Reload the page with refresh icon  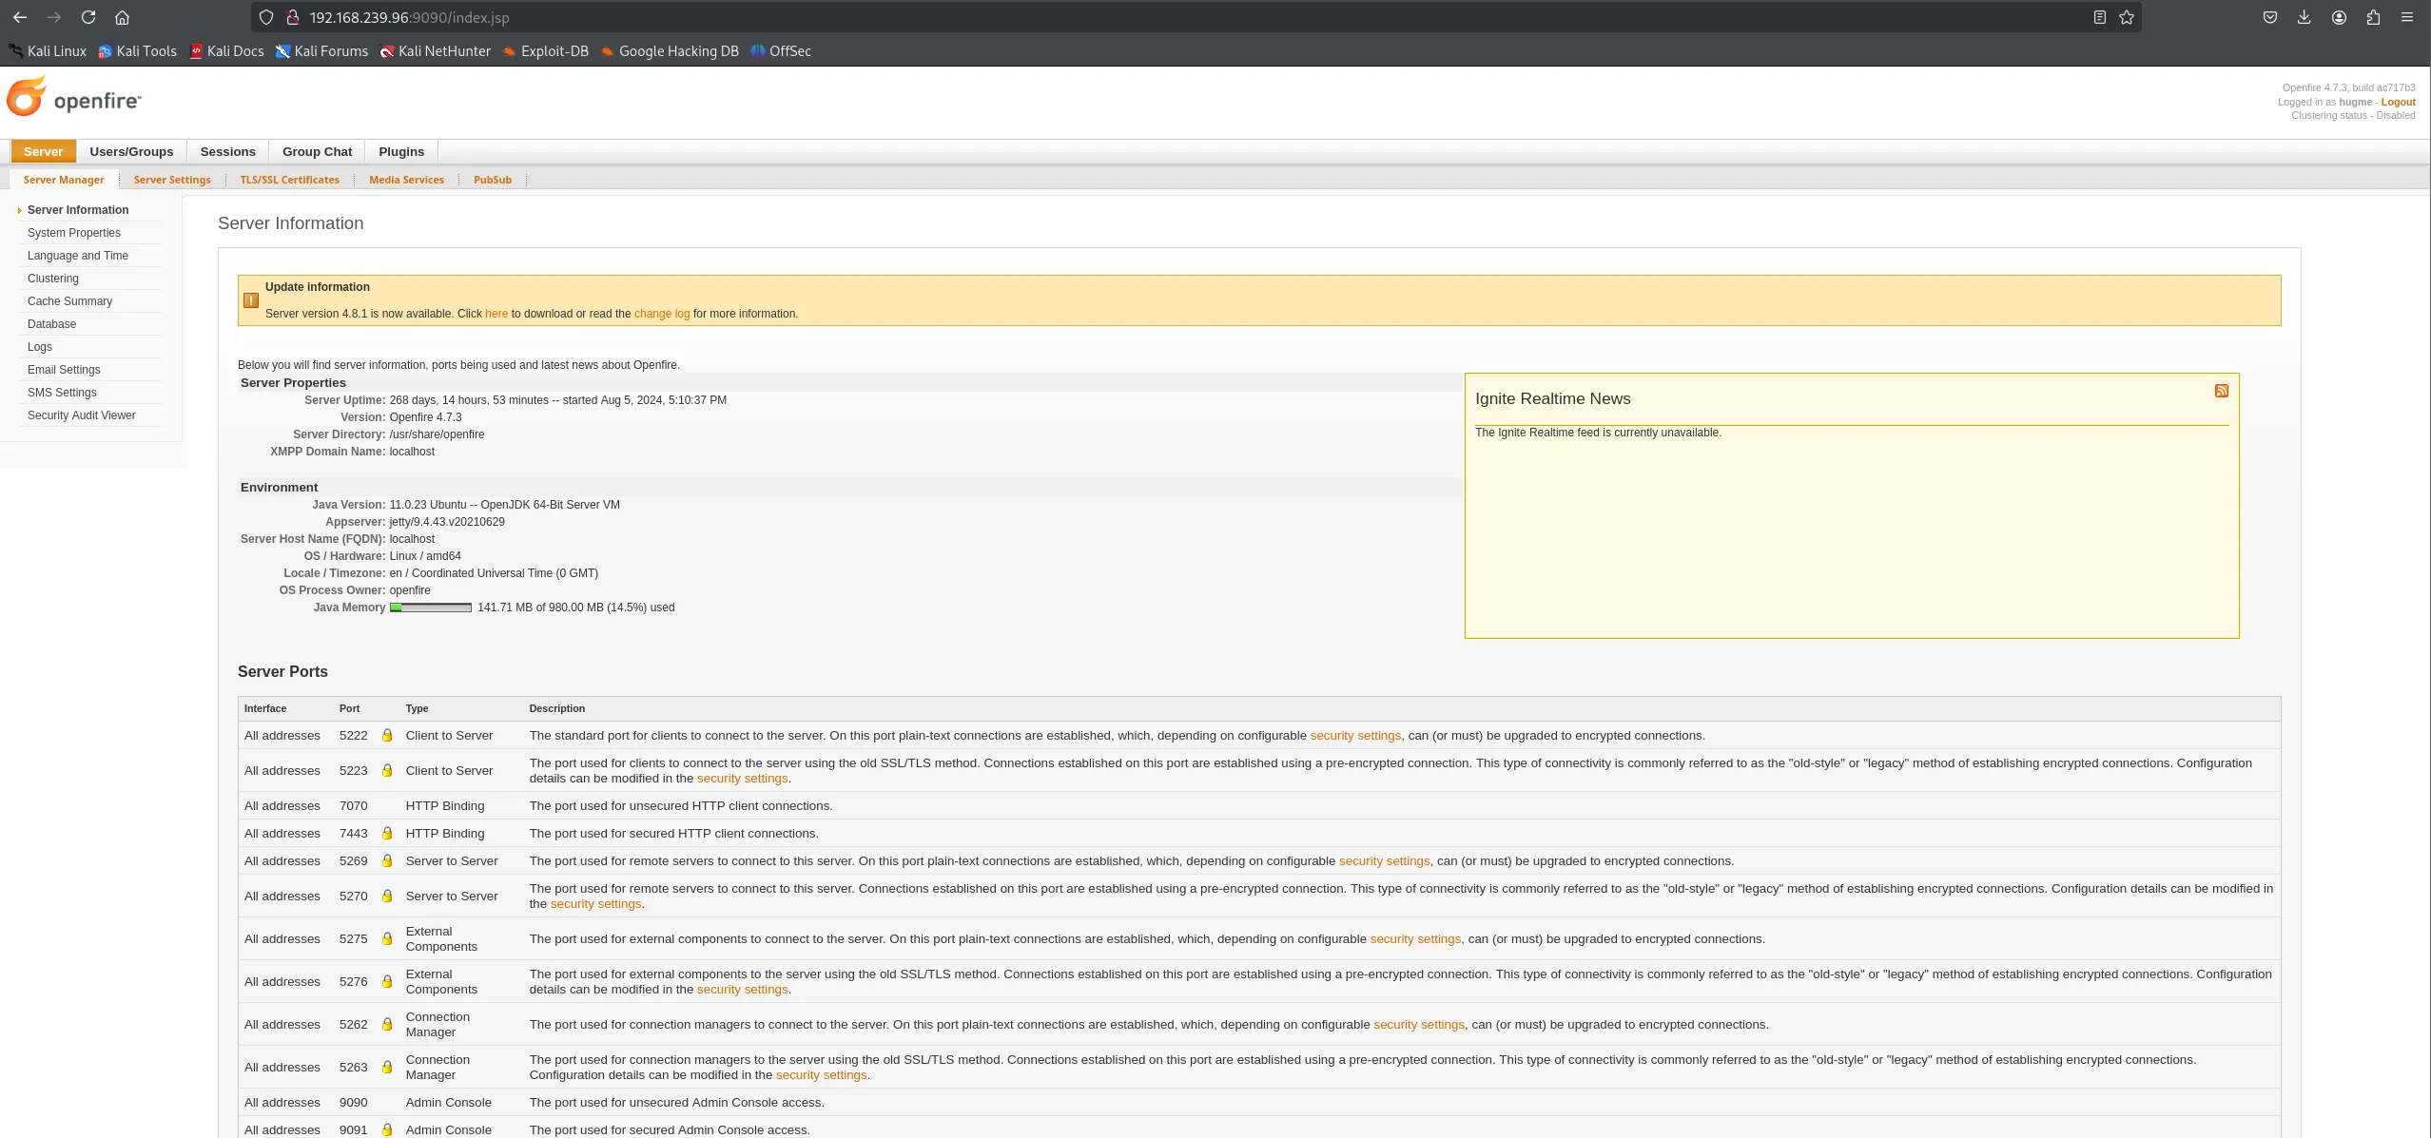(x=88, y=17)
